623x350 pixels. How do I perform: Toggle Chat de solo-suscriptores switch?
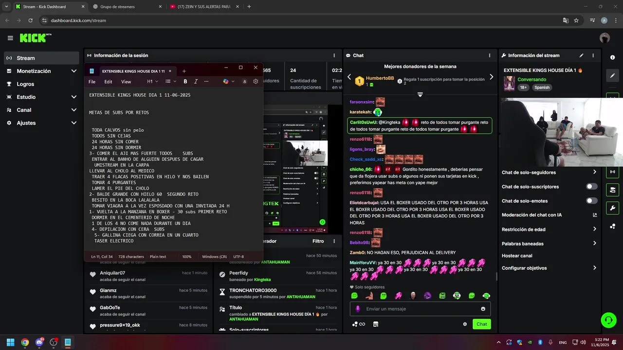pyautogui.click(x=591, y=187)
